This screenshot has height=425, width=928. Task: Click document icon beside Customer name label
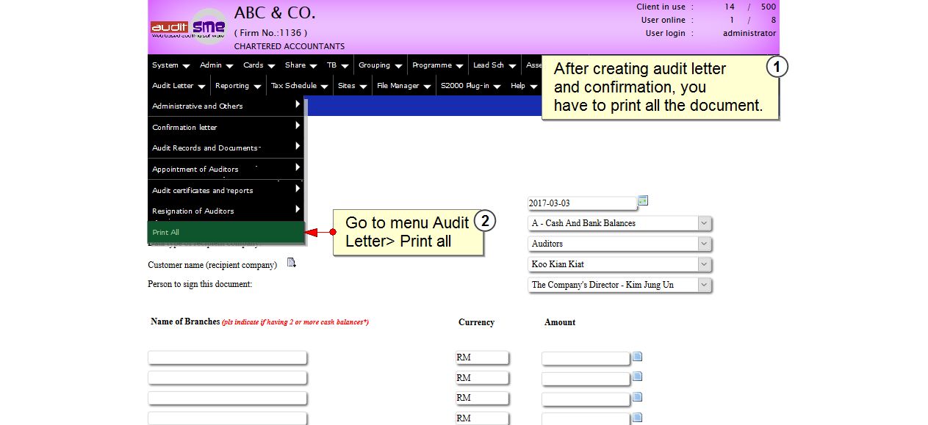click(x=291, y=263)
